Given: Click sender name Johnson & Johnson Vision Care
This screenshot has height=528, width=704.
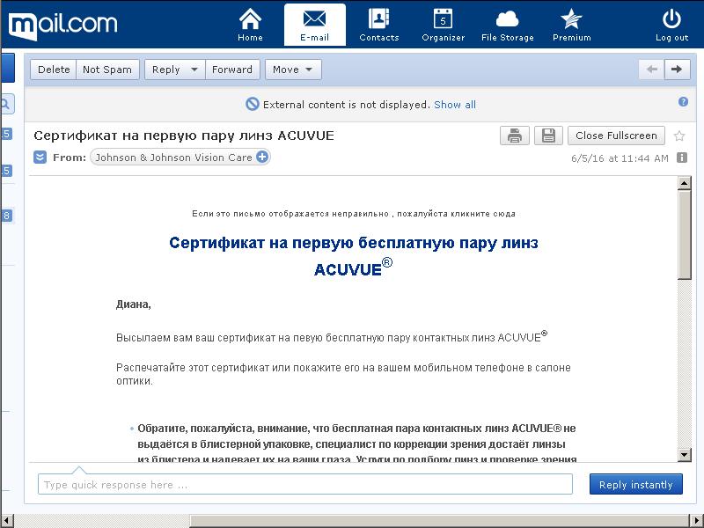Looking at the screenshot, I should point(173,158).
